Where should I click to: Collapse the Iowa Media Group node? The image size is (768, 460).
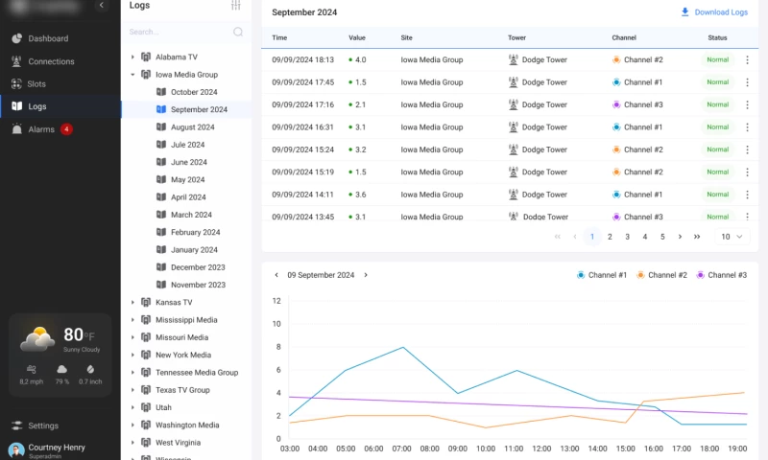click(132, 75)
